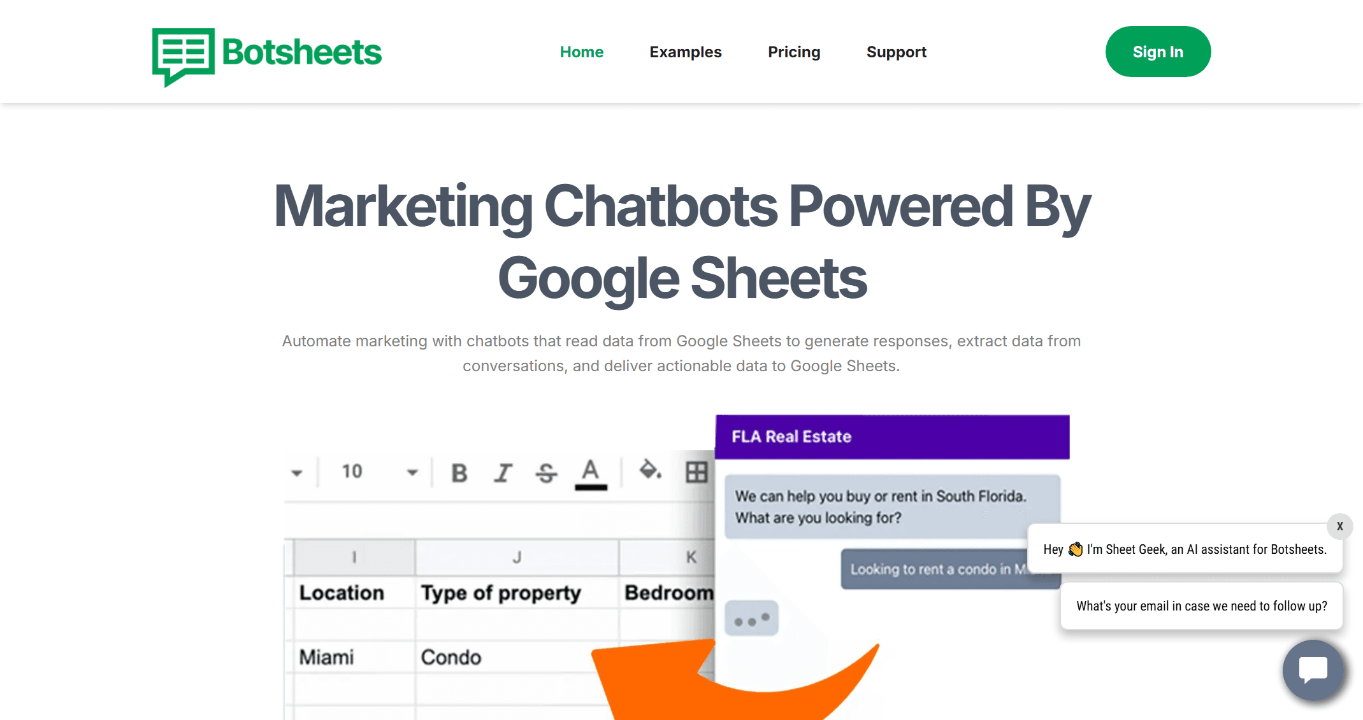Image resolution: width=1363 pixels, height=720 pixels.
Task: Click the FLA Real Estate chat header
Action: click(891, 437)
